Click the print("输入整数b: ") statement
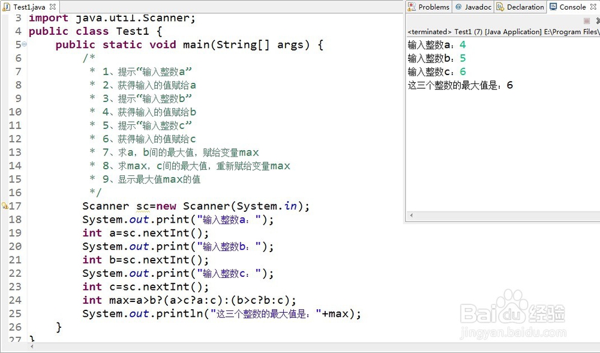600x353 pixels. (178, 247)
